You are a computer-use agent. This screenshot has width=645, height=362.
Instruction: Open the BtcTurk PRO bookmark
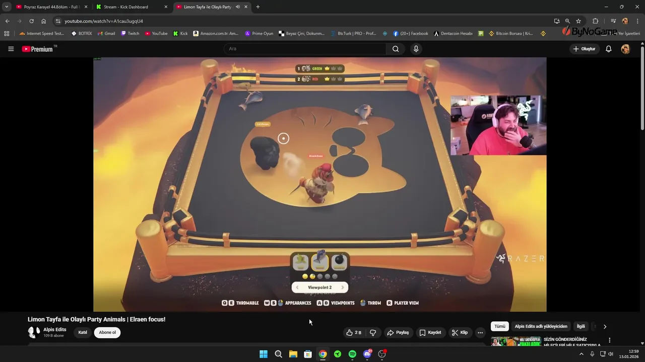[x=353, y=34]
